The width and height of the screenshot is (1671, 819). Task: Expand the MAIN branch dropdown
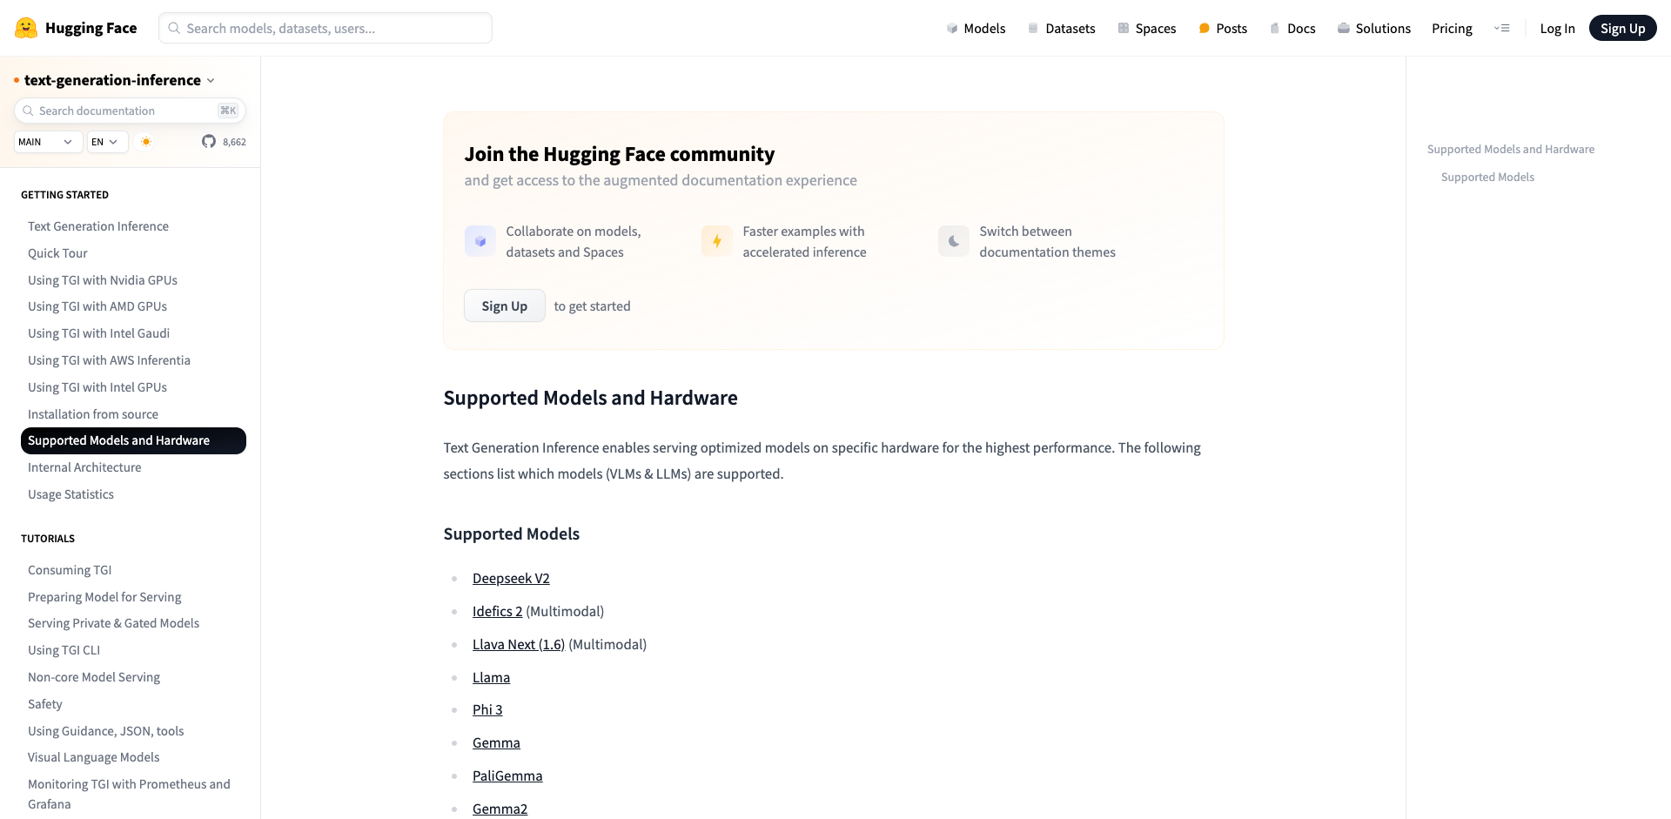(47, 141)
